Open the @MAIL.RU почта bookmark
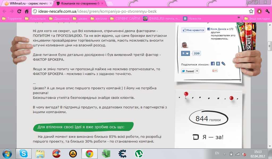Image resolution: width=272 pixels, height=159 pixels. 161,19
